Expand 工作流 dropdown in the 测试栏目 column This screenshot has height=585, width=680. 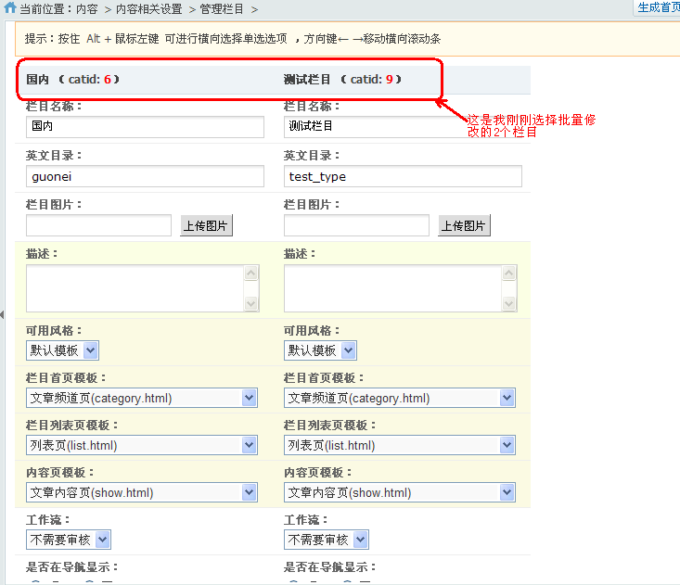[x=327, y=540]
